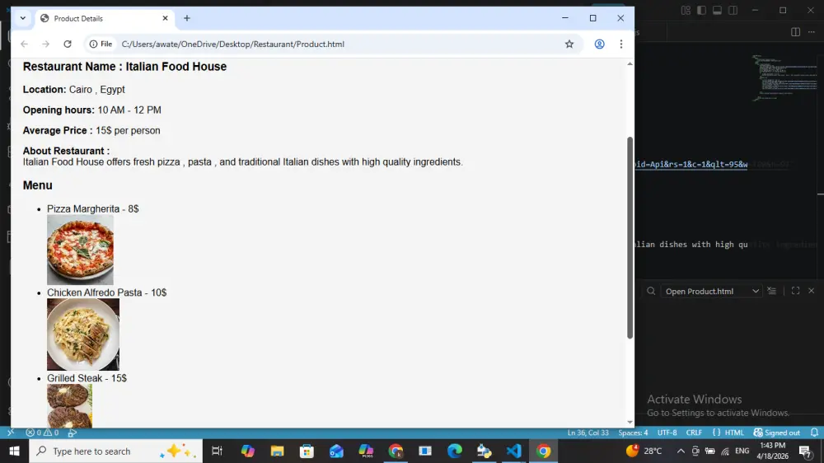Click the 'Average Price :' label
This screenshot has width=824, height=463.
[58, 131]
